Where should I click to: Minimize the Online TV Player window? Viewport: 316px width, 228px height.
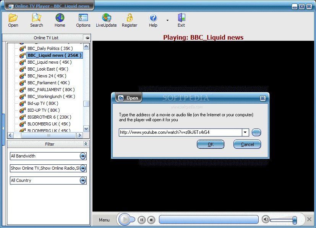tap(295, 6)
